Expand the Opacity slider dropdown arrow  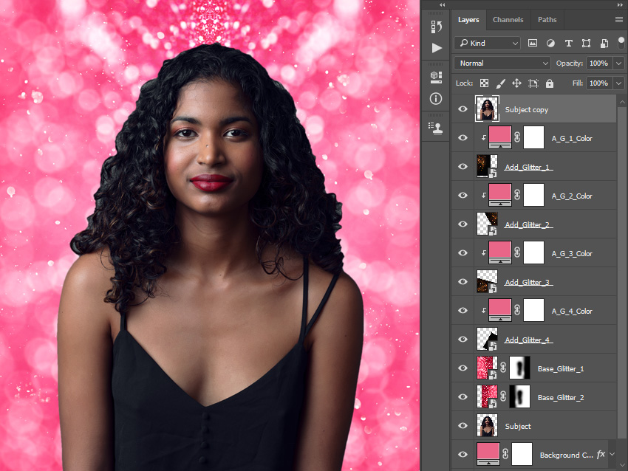[x=619, y=63]
